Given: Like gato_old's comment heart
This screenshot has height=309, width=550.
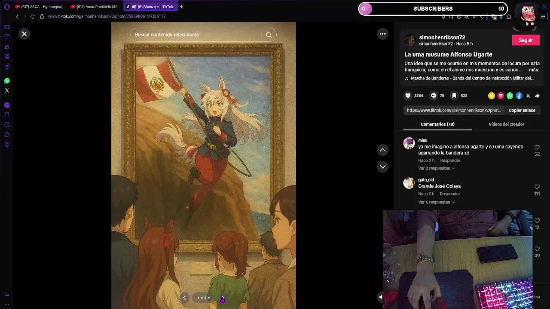Looking at the screenshot, I should [537, 187].
